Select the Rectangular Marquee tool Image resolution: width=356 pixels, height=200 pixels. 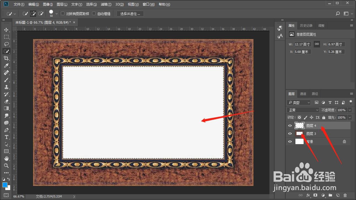tap(6, 37)
